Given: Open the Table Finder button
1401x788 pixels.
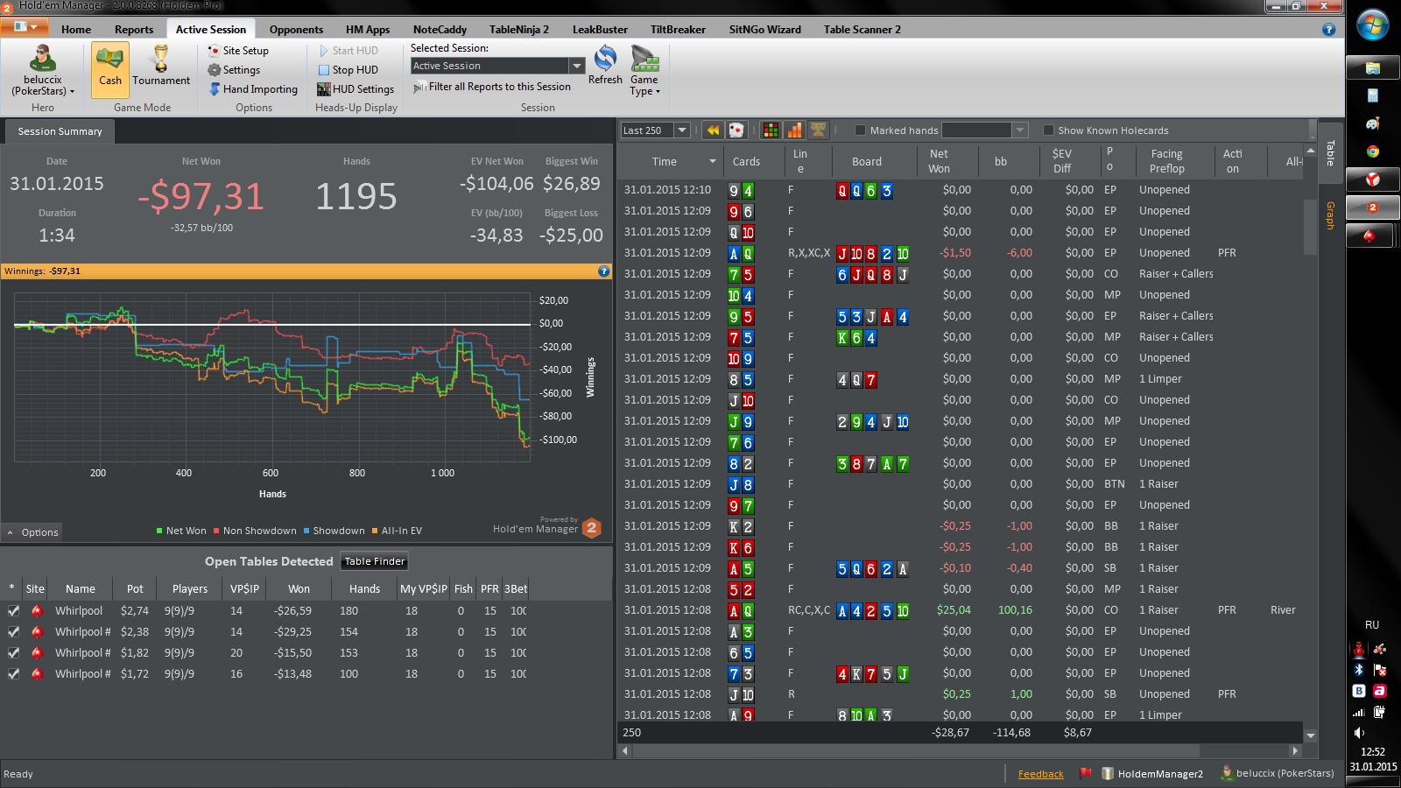Looking at the screenshot, I should click(x=375, y=561).
